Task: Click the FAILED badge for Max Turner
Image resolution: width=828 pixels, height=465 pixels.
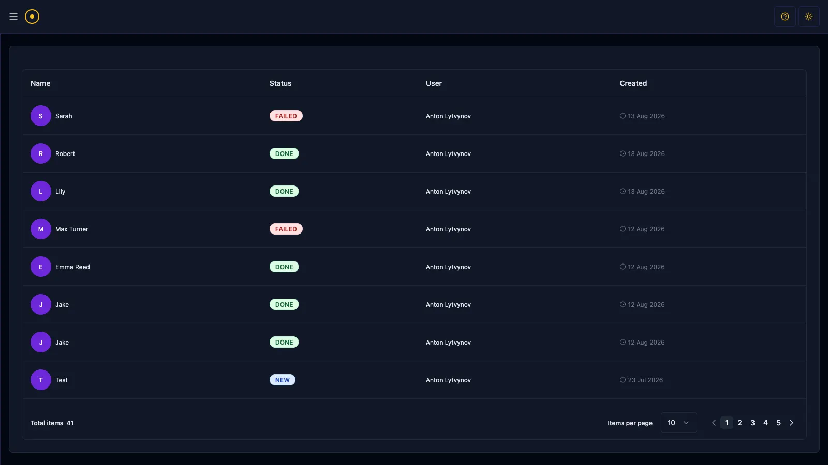Action: [x=286, y=229]
